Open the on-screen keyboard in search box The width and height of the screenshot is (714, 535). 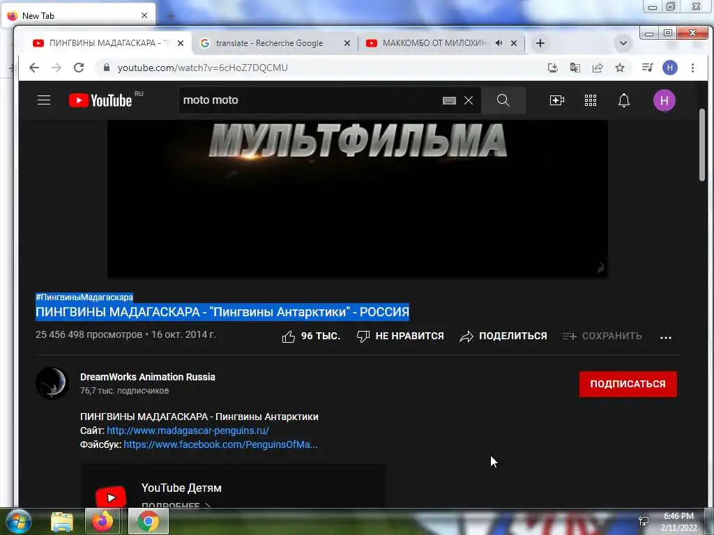(449, 100)
